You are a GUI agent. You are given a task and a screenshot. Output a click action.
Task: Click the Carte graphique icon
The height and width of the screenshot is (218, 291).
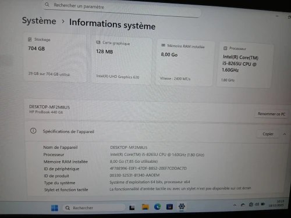(98, 42)
